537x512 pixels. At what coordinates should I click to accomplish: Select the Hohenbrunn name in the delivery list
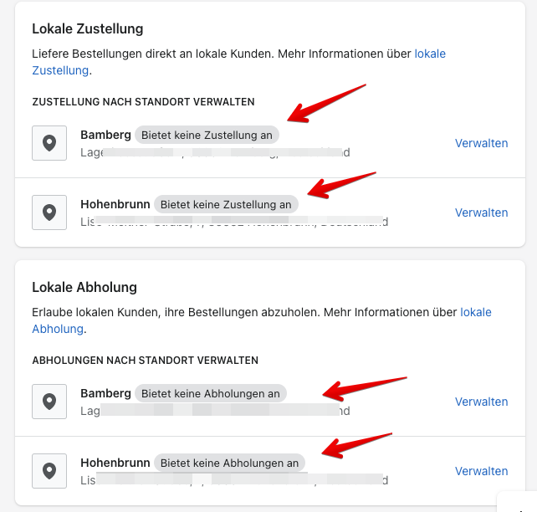[x=115, y=204]
